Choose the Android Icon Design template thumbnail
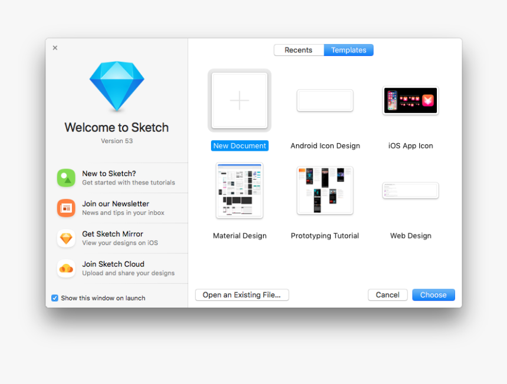Image resolution: width=507 pixels, height=384 pixels. (325, 101)
